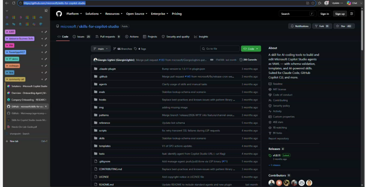Open the evals folder icon
The width and height of the screenshot is (366, 187).
click(95, 92)
